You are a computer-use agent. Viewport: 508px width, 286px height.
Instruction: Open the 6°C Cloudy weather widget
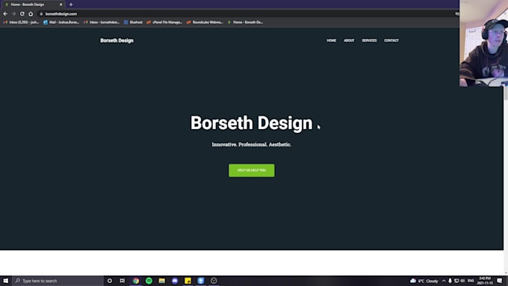coord(424,281)
